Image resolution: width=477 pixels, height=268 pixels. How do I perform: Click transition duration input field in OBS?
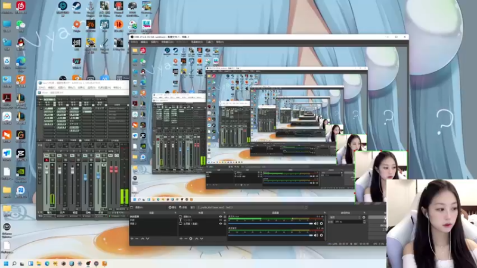point(348,222)
